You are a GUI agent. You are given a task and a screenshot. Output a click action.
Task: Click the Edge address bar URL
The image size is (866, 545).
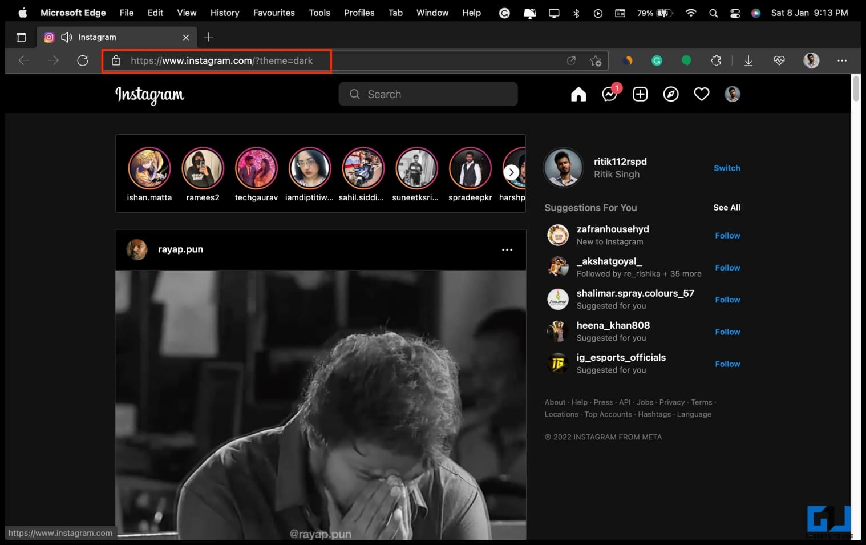coord(221,60)
